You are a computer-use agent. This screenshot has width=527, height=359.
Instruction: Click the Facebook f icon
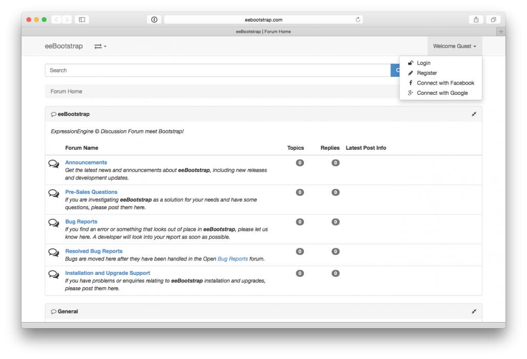pos(411,83)
